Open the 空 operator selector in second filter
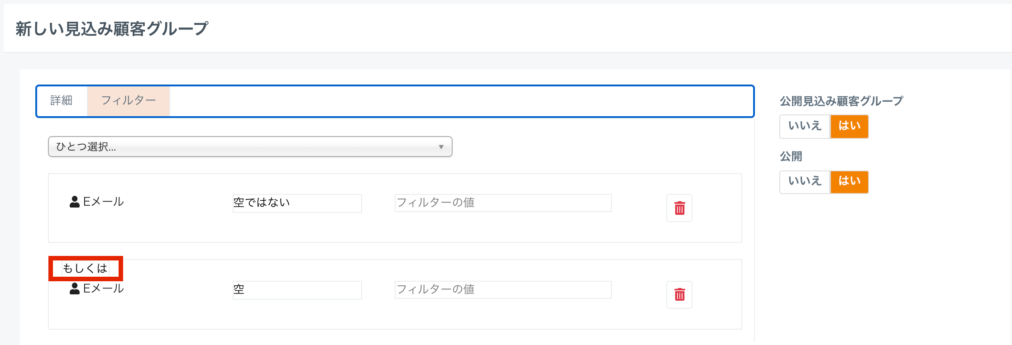 tap(297, 290)
